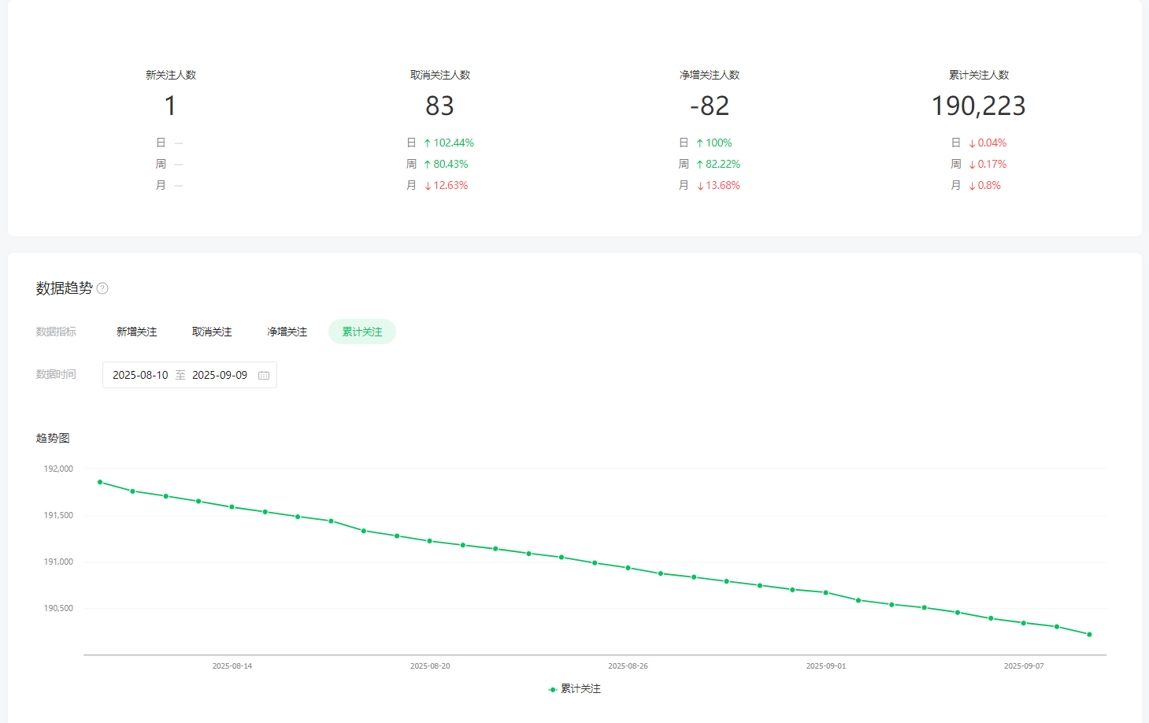The width and height of the screenshot is (1149, 723).
Task: Select the 新增关注 metric tab
Action: [x=137, y=332]
